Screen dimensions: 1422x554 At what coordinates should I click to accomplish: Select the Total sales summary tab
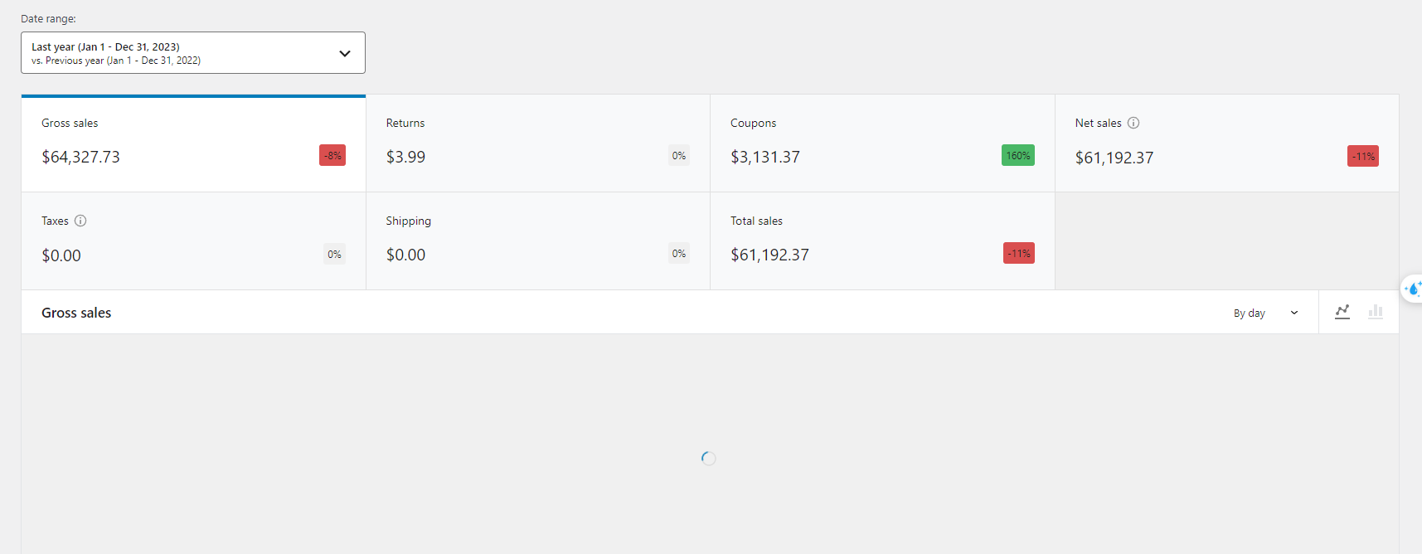pyautogui.click(x=882, y=241)
